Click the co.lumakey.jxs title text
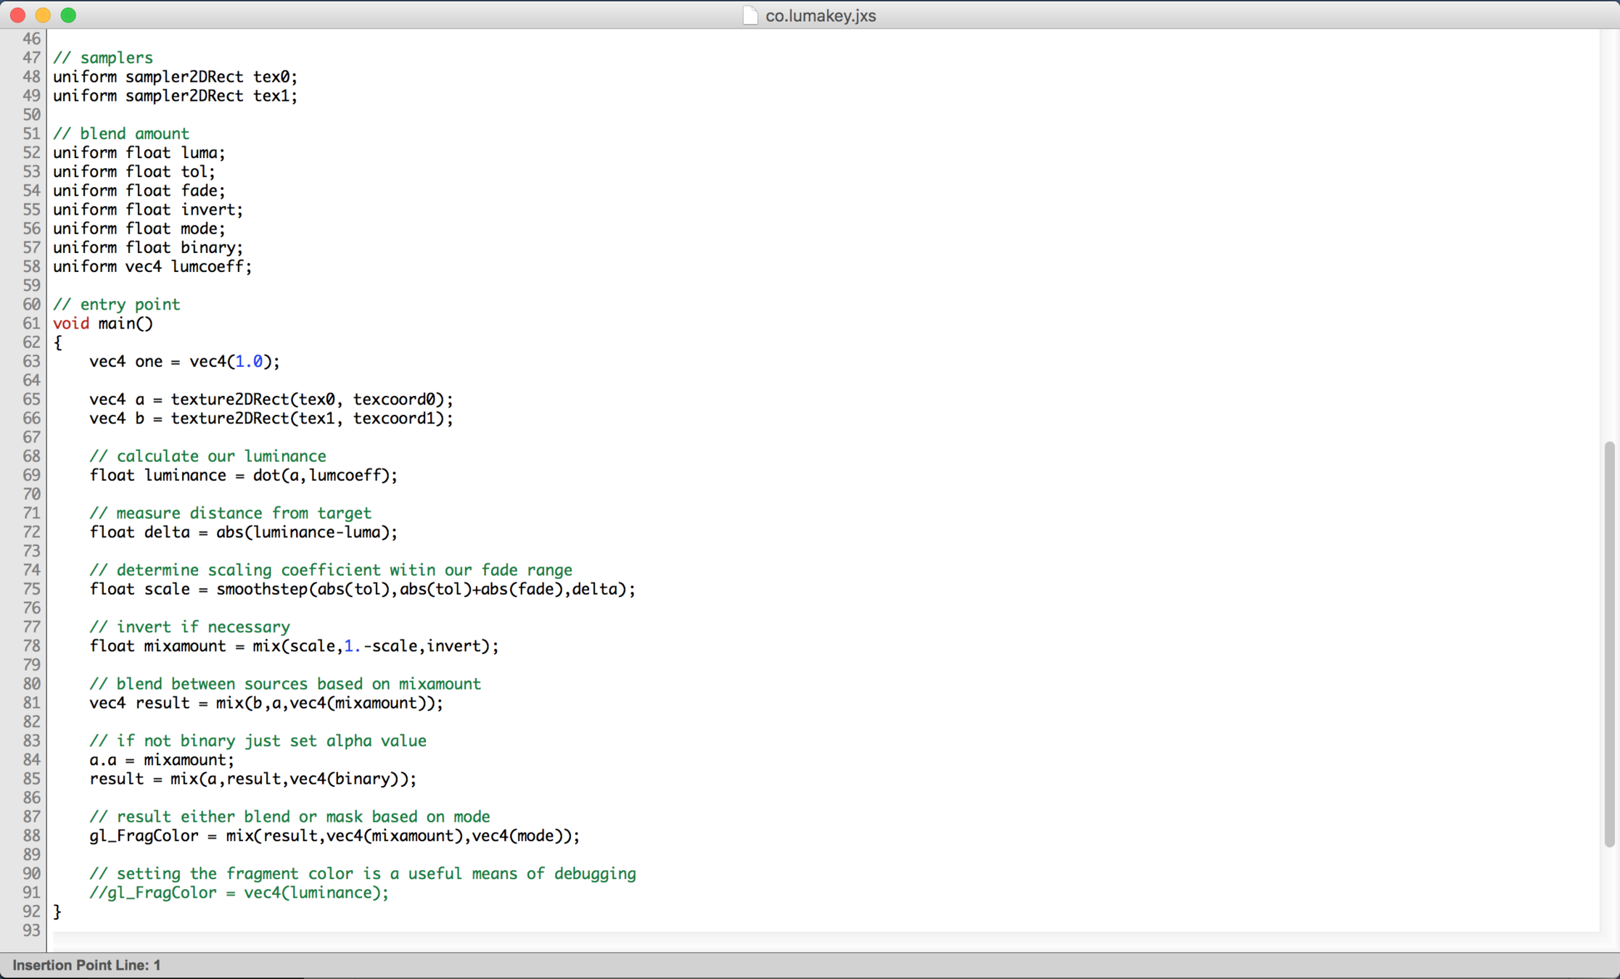 pyautogui.click(x=821, y=16)
